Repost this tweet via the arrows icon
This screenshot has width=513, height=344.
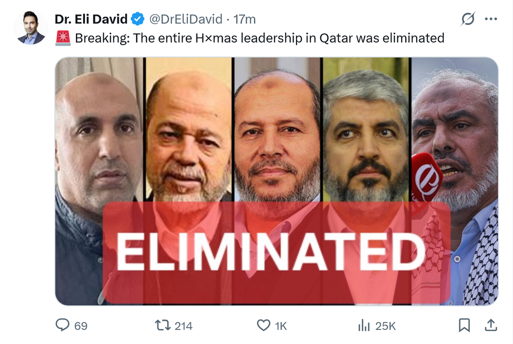click(163, 326)
